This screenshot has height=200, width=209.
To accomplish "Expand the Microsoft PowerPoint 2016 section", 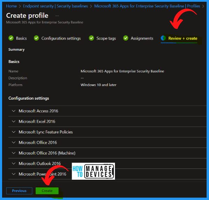I will [107, 174].
